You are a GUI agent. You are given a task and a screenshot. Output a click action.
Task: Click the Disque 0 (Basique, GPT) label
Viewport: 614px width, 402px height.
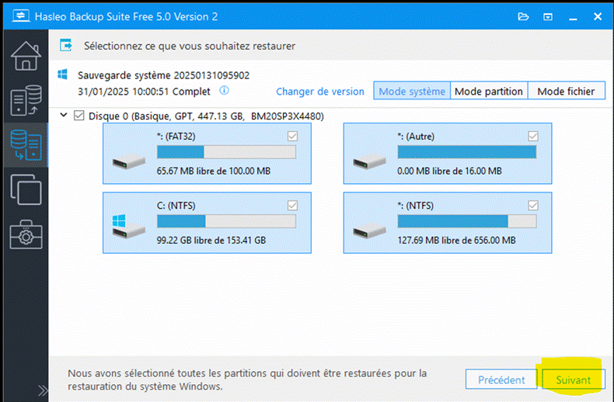click(207, 116)
